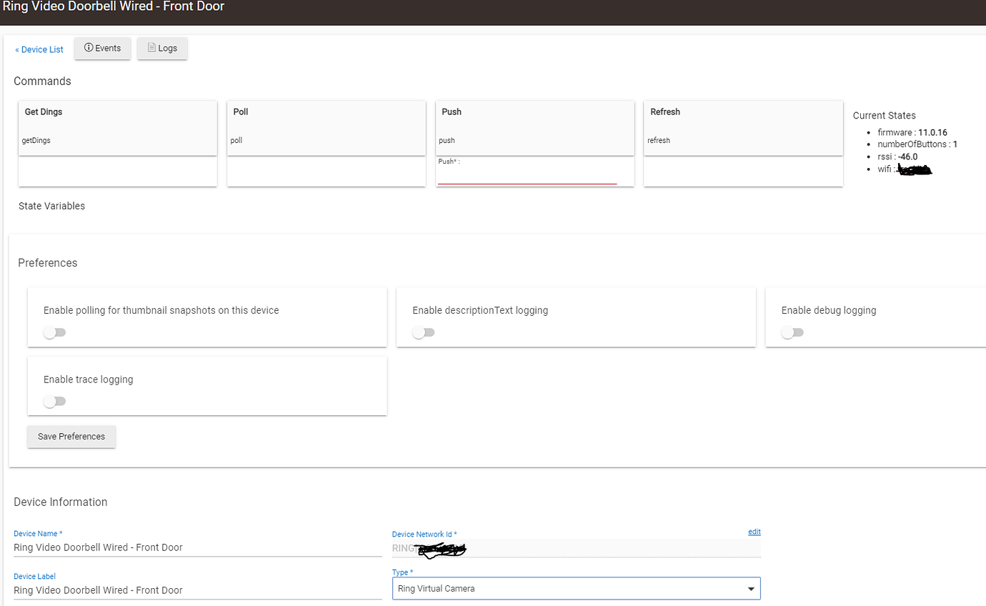The height and width of the screenshot is (606, 986).
Task: Click the Current States heading
Action: [885, 115]
